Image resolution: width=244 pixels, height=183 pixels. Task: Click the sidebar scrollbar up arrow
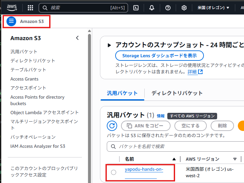[x=89, y=31]
